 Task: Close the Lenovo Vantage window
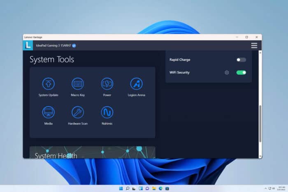[257, 37]
